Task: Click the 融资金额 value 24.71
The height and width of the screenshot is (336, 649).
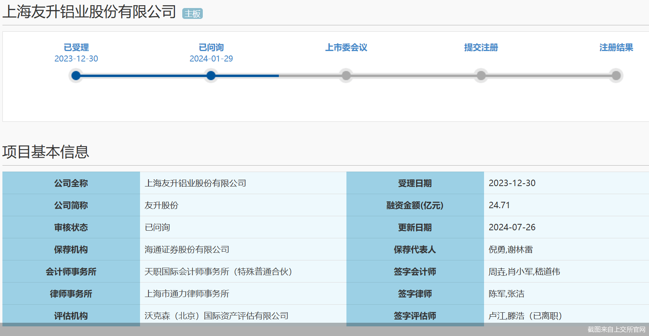Action: pyautogui.click(x=499, y=205)
